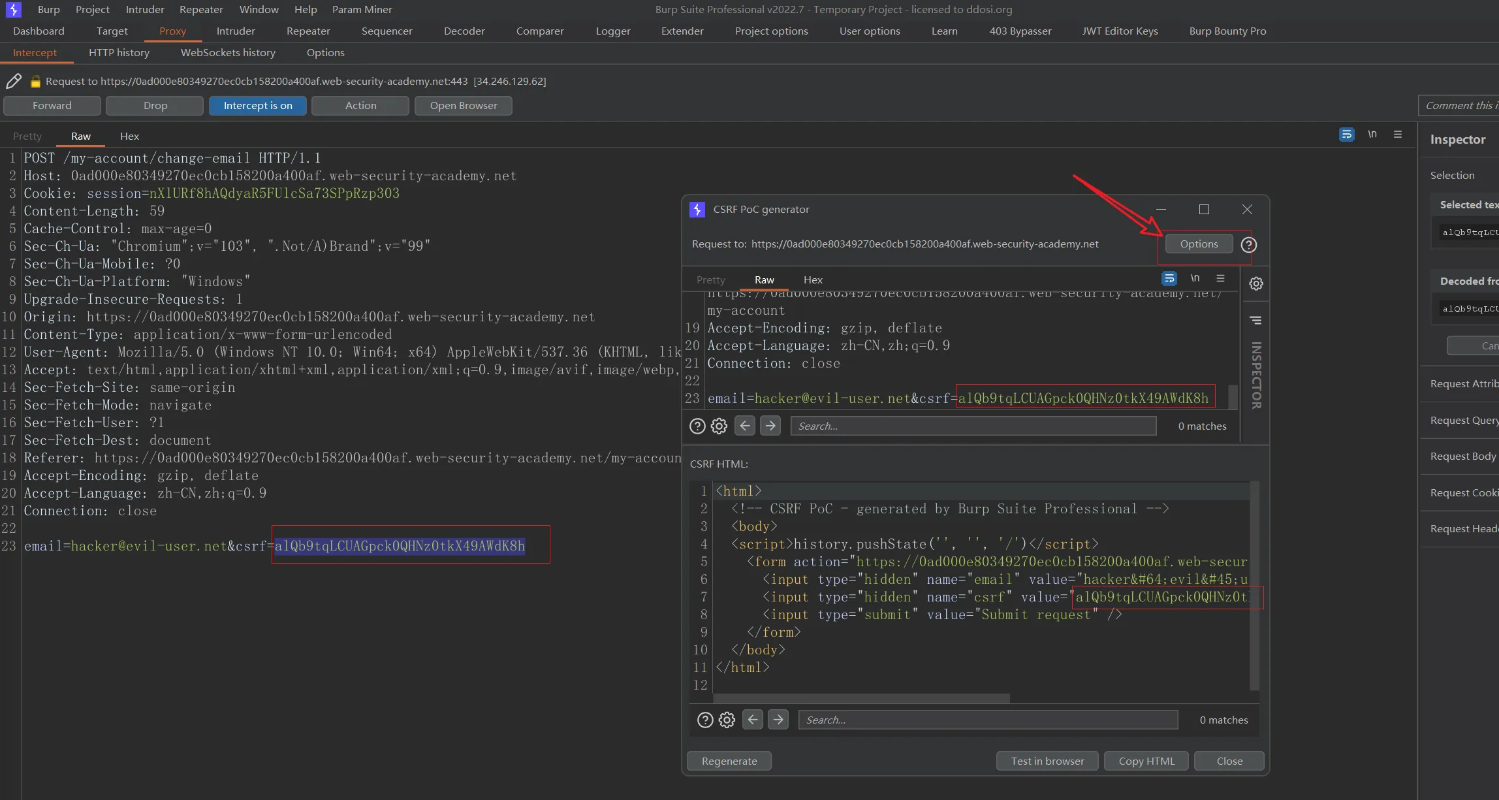The width and height of the screenshot is (1499, 800).
Task: Open hamburger menu in CSRF PoC request editor
Action: [1220, 279]
